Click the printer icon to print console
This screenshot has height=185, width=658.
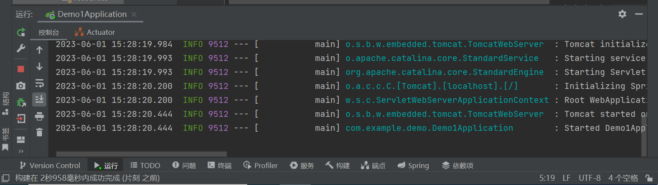tap(39, 116)
